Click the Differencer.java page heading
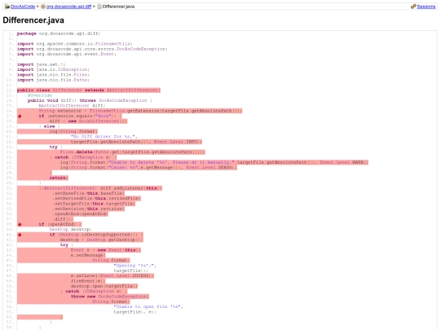Viewport: 440px width, 330px height. click(33, 20)
